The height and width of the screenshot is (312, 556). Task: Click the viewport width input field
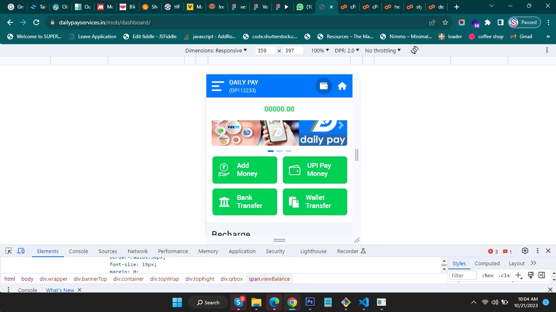point(265,50)
